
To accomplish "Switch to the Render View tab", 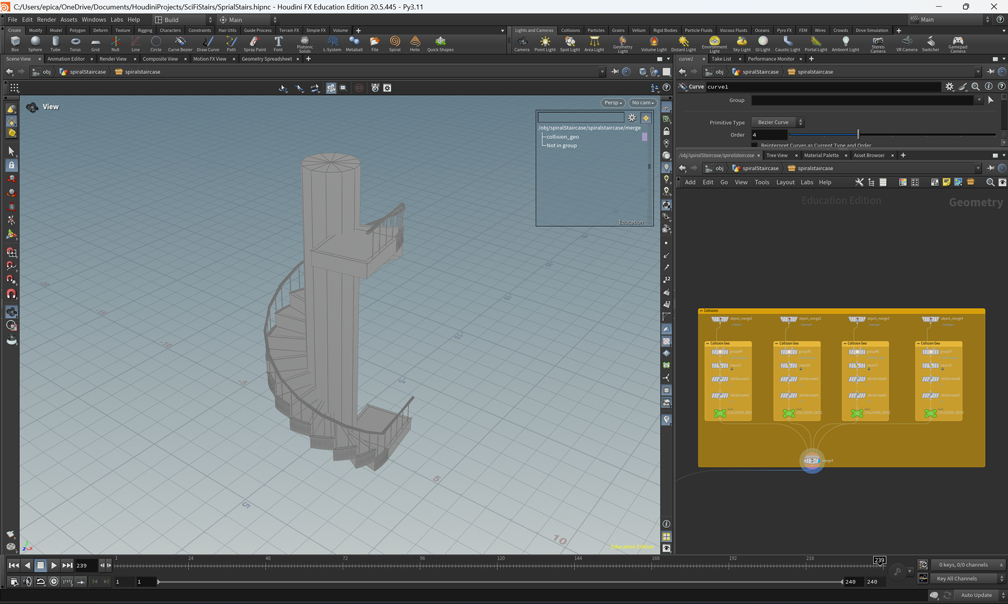I will pyautogui.click(x=113, y=59).
